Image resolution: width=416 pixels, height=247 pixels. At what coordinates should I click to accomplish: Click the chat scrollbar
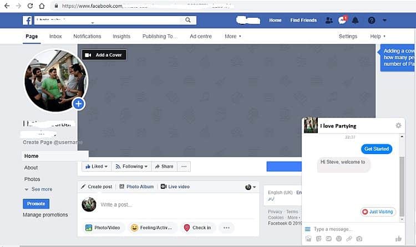pos(402,186)
